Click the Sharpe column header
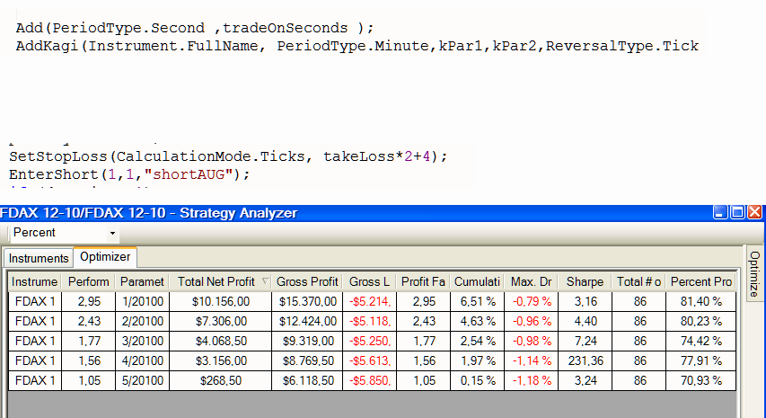The image size is (766, 418). [x=585, y=281]
